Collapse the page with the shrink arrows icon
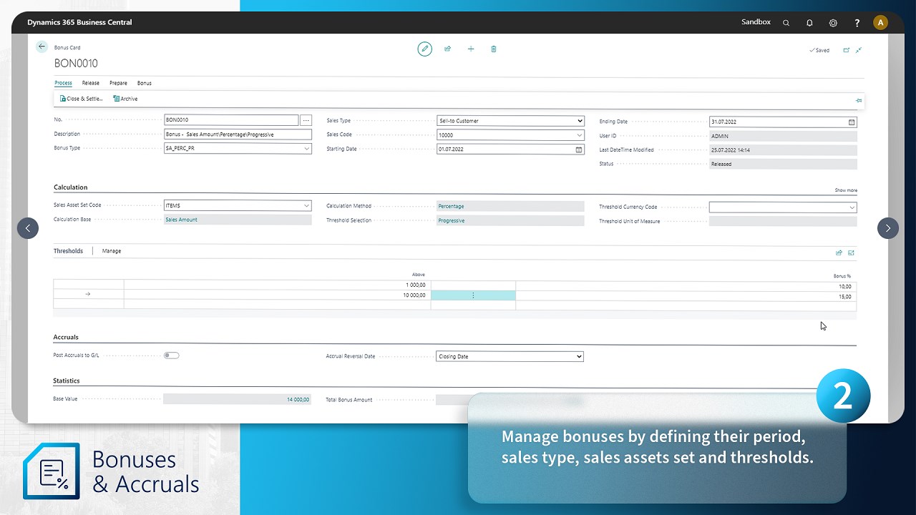Viewport: 916px width, 515px height. tap(859, 50)
